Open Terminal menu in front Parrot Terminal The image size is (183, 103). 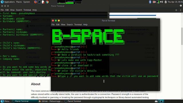coord(78,25)
